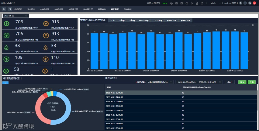Viewport: 259px width, 131px height.
Task: Click the pink segment of the donut chart
Action: (x=38, y=110)
